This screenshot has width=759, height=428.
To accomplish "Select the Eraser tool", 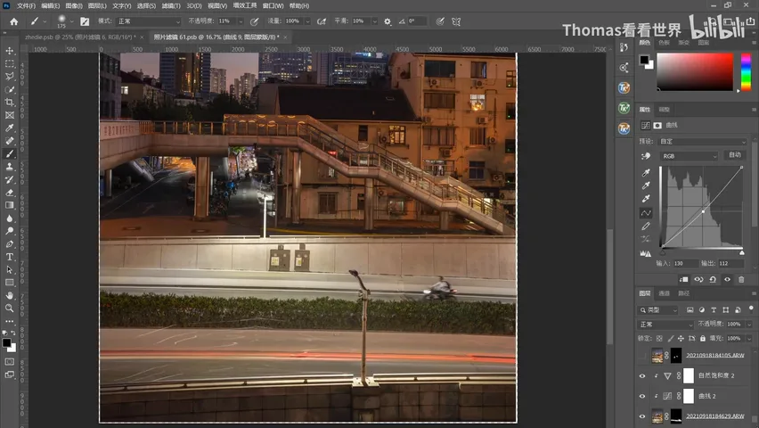I will (9, 193).
